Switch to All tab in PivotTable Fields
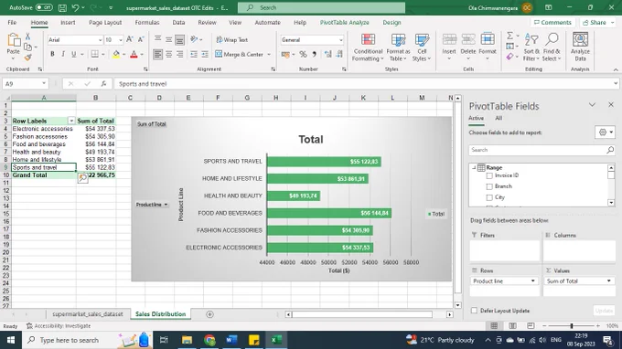Image resolution: width=622 pixels, height=349 pixels. tap(499, 118)
